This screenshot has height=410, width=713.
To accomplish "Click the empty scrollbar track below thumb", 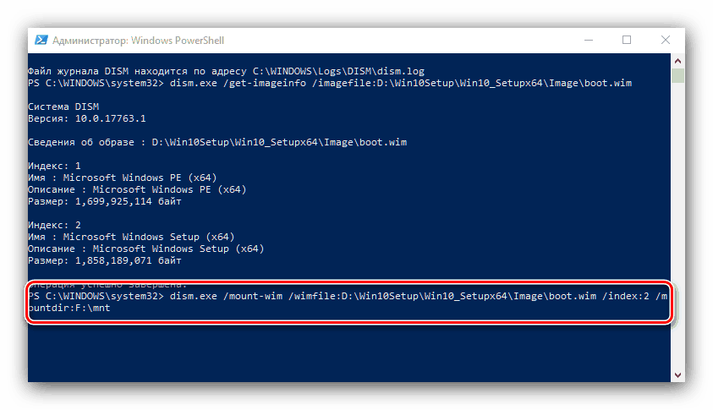I will click(677, 228).
